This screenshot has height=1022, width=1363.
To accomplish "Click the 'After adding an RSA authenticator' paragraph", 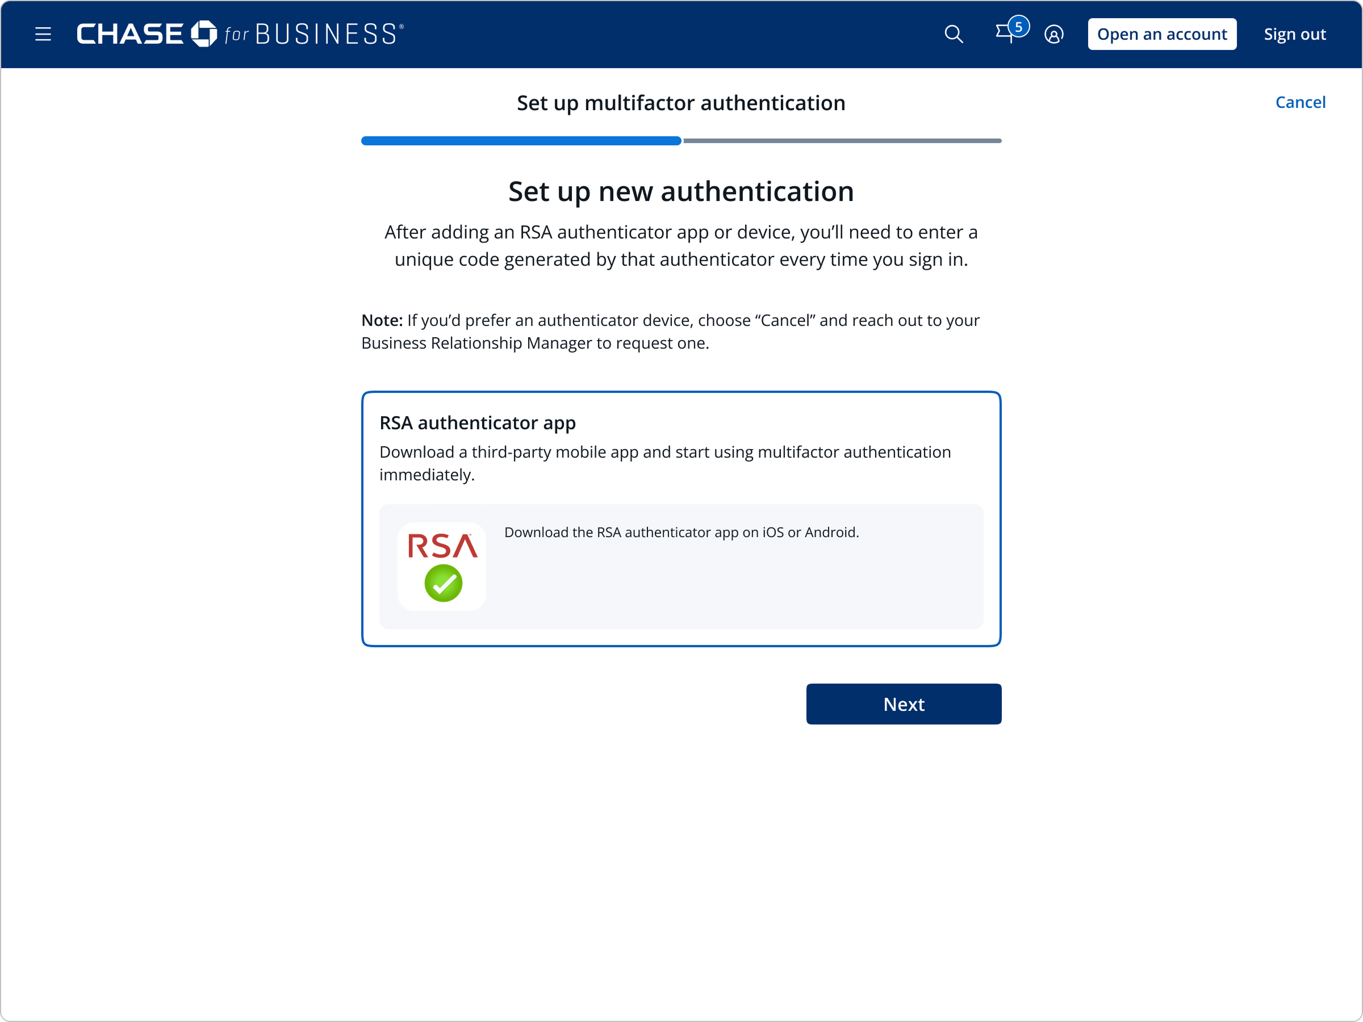I will click(x=681, y=246).
